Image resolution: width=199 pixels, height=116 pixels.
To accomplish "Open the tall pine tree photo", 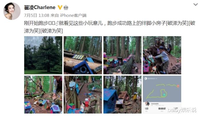I will (43, 55).
